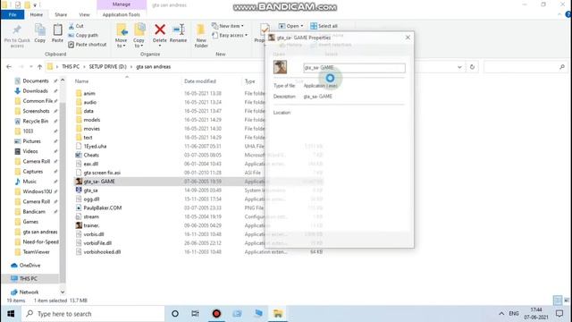Select the 1Eyed.uha file
Screen dimensions: 572x322
click(x=96, y=146)
